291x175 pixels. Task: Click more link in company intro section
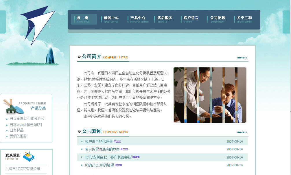[242, 58]
